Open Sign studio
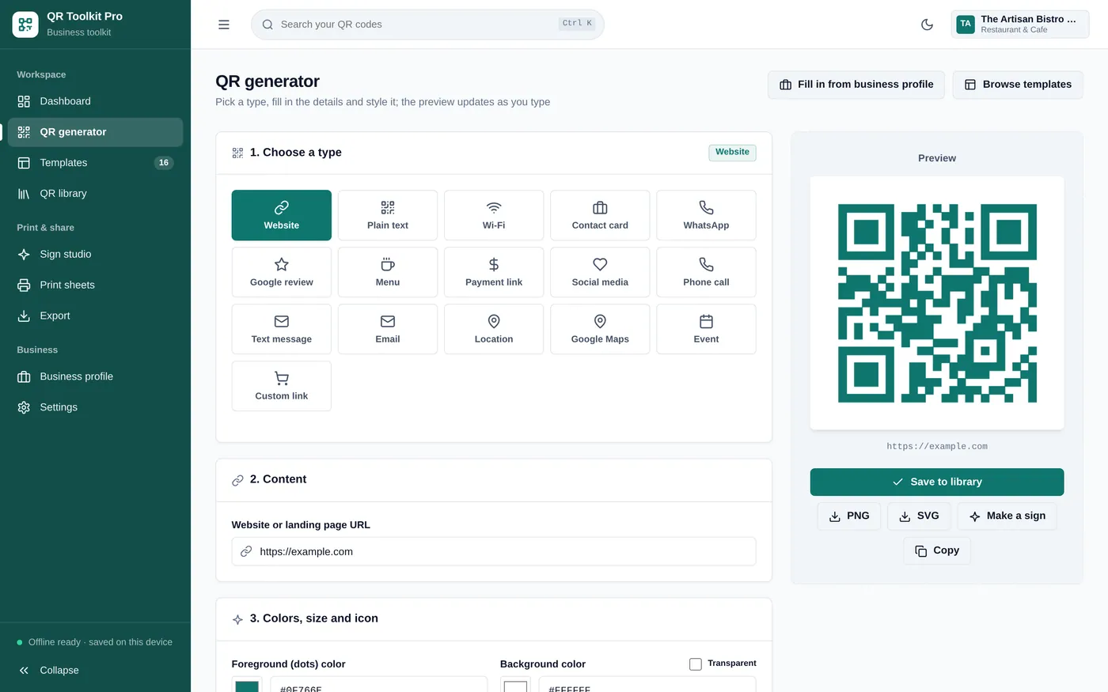Image resolution: width=1108 pixels, height=692 pixels. (x=95, y=255)
